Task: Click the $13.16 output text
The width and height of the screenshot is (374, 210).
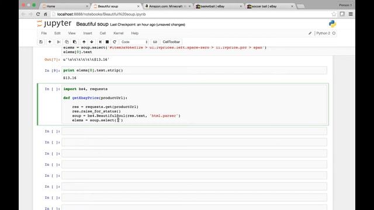Action: [70, 78]
